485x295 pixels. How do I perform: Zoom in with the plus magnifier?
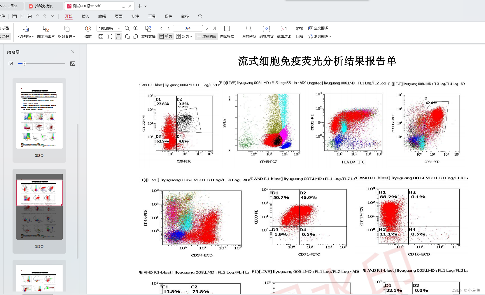pos(136,28)
